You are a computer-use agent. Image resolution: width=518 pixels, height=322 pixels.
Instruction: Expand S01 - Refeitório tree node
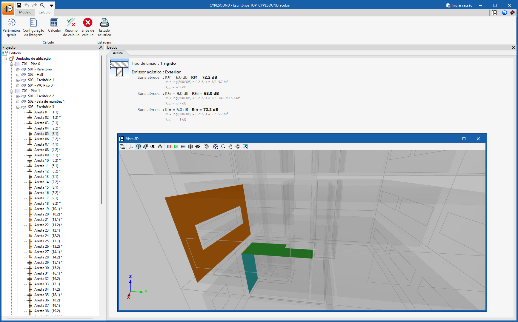(18, 69)
